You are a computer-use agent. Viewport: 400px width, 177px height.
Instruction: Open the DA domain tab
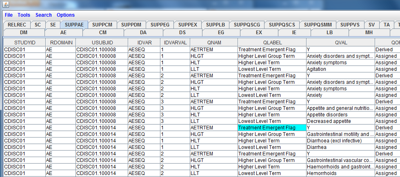coord(143,33)
